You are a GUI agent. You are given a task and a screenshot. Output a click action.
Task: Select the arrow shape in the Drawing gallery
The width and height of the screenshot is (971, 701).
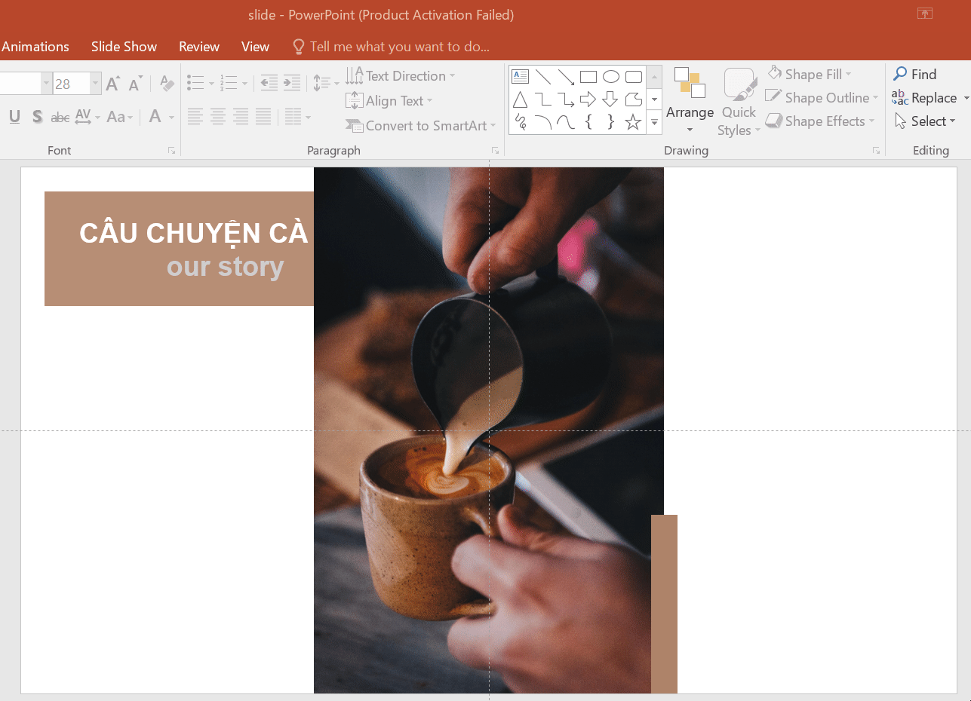(588, 100)
